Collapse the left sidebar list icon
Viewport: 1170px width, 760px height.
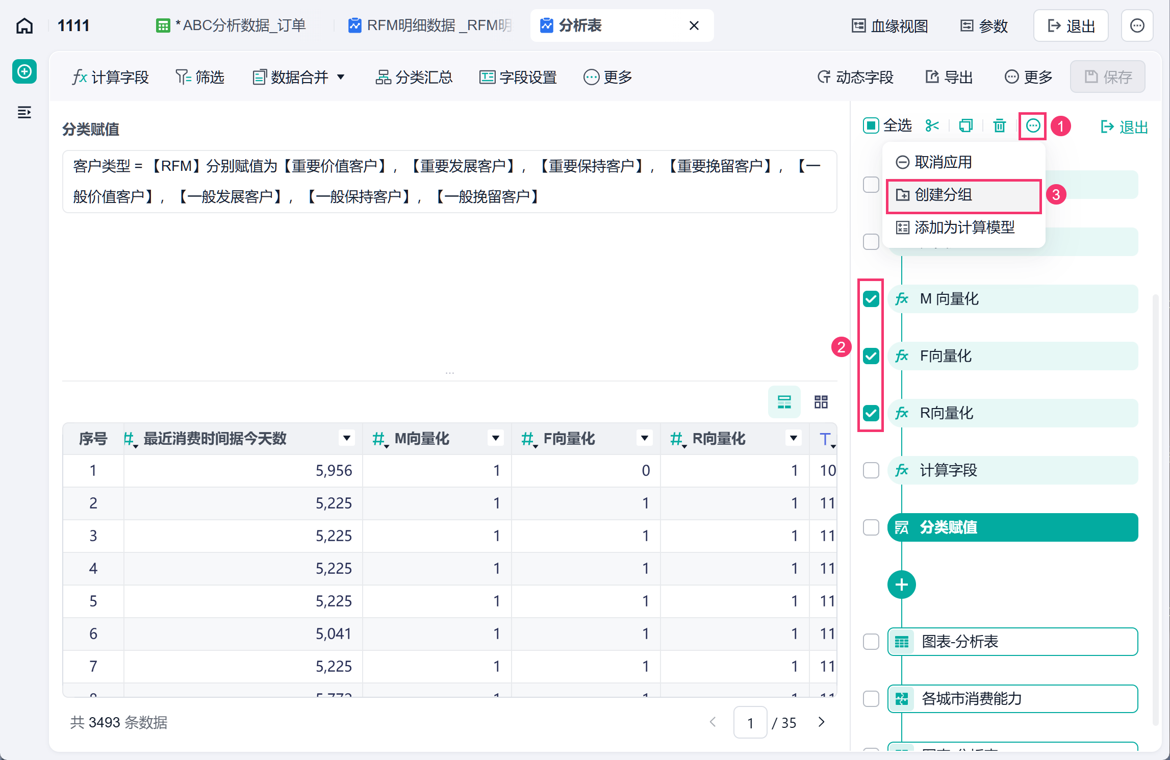pos(24,112)
